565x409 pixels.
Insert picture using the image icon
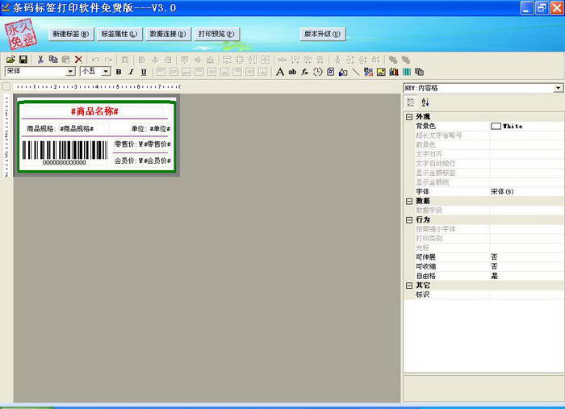(x=381, y=72)
